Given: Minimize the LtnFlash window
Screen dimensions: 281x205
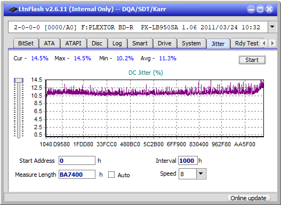Looking at the screenshot, I should point(251,9).
